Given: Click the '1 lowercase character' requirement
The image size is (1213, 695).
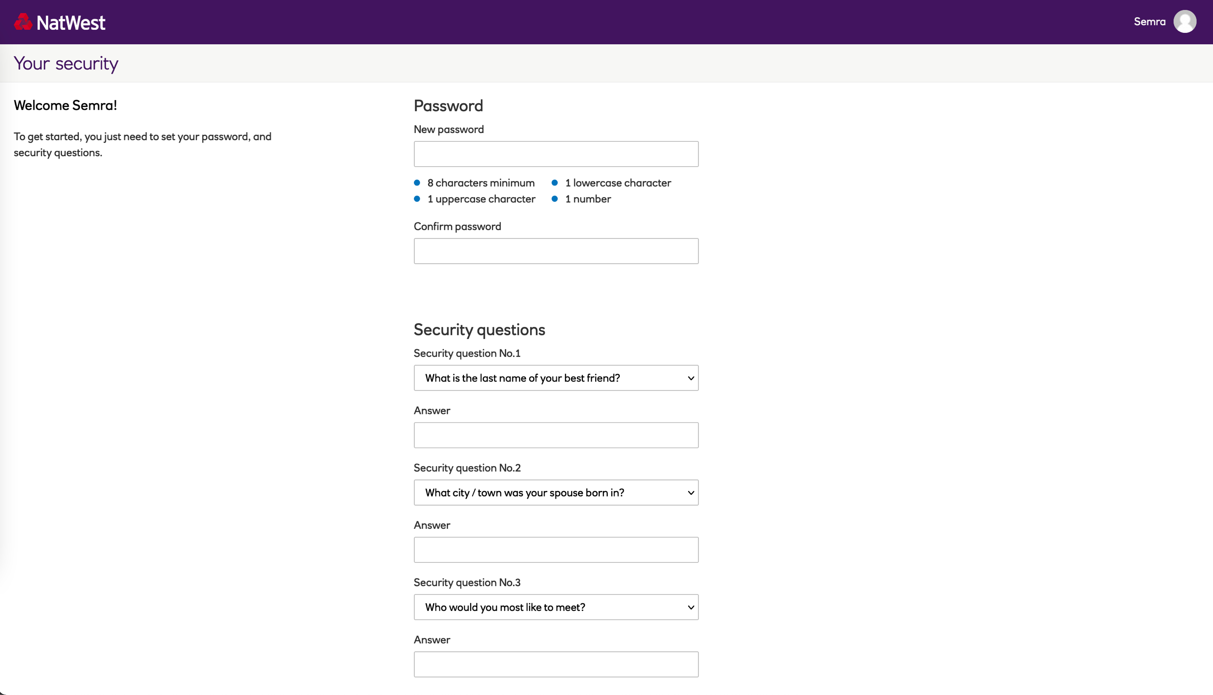Looking at the screenshot, I should (x=618, y=183).
